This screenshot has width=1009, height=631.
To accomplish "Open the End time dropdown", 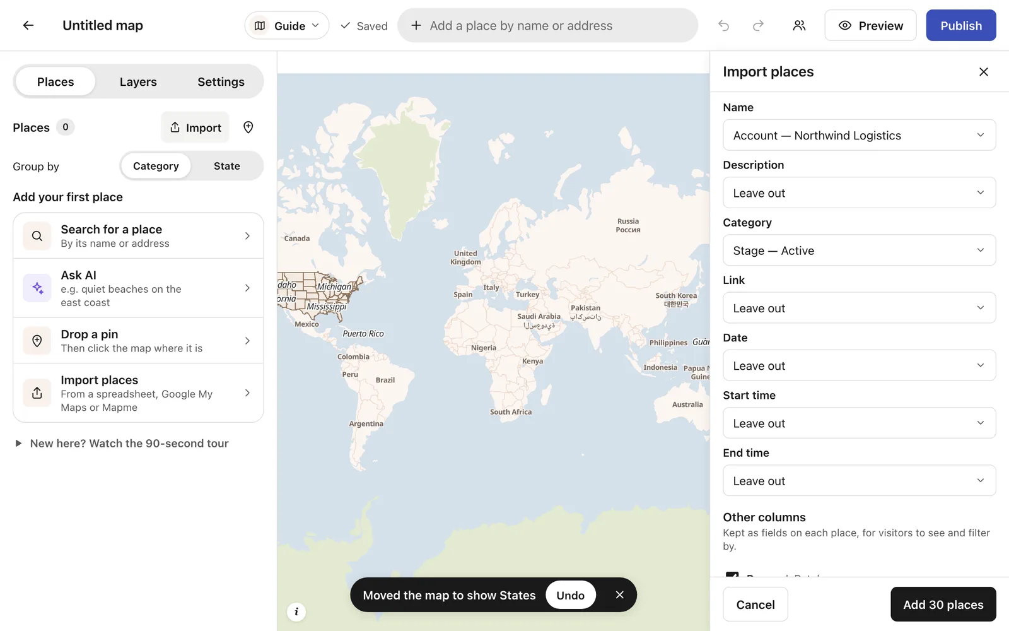I will (859, 480).
